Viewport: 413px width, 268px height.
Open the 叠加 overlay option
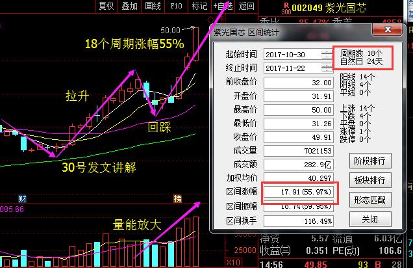(129, 6)
